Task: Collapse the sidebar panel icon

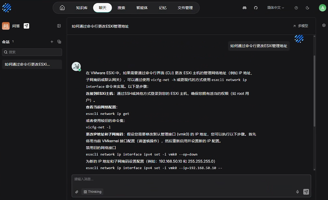Action: pos(59,26)
